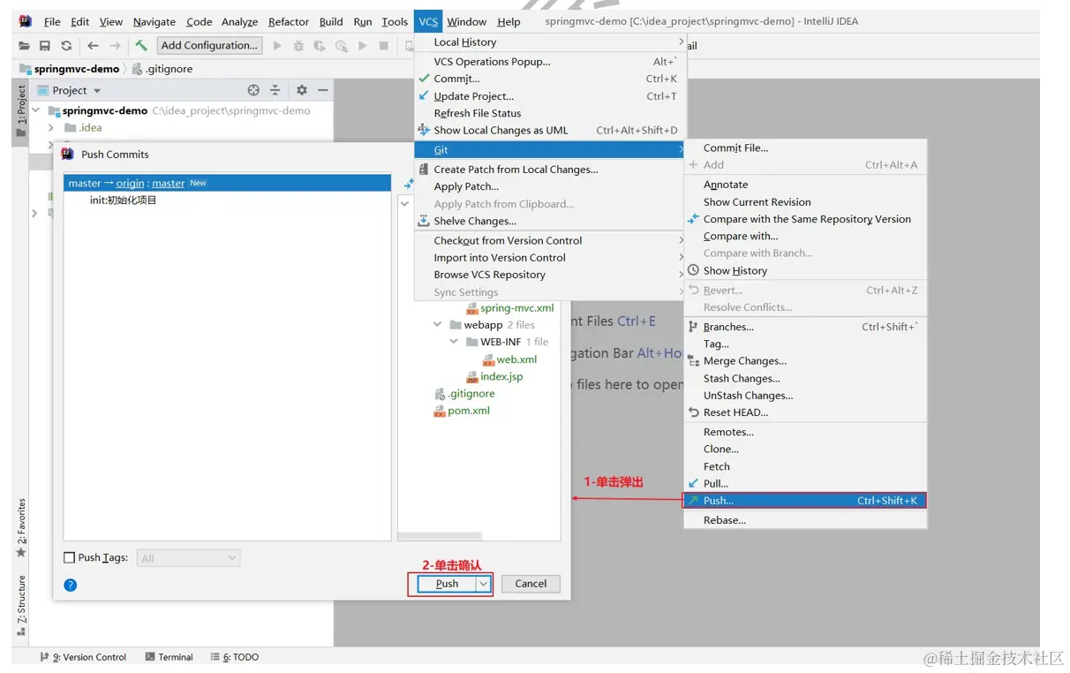Viewport: 1070px width, 673px height.
Task: Click the green-disabled Run icon after Add Configuration
Action: point(277,46)
